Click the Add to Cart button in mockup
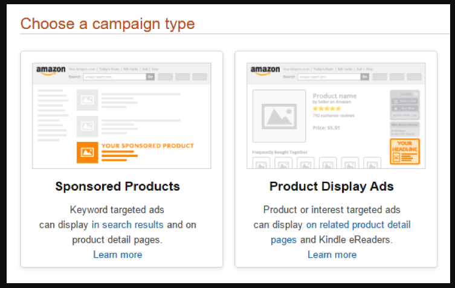 tap(404, 100)
